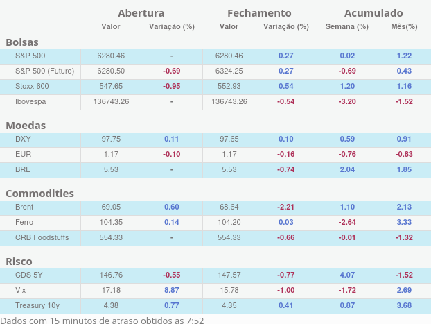Click the Vix opening variation 8.87

click(x=171, y=290)
